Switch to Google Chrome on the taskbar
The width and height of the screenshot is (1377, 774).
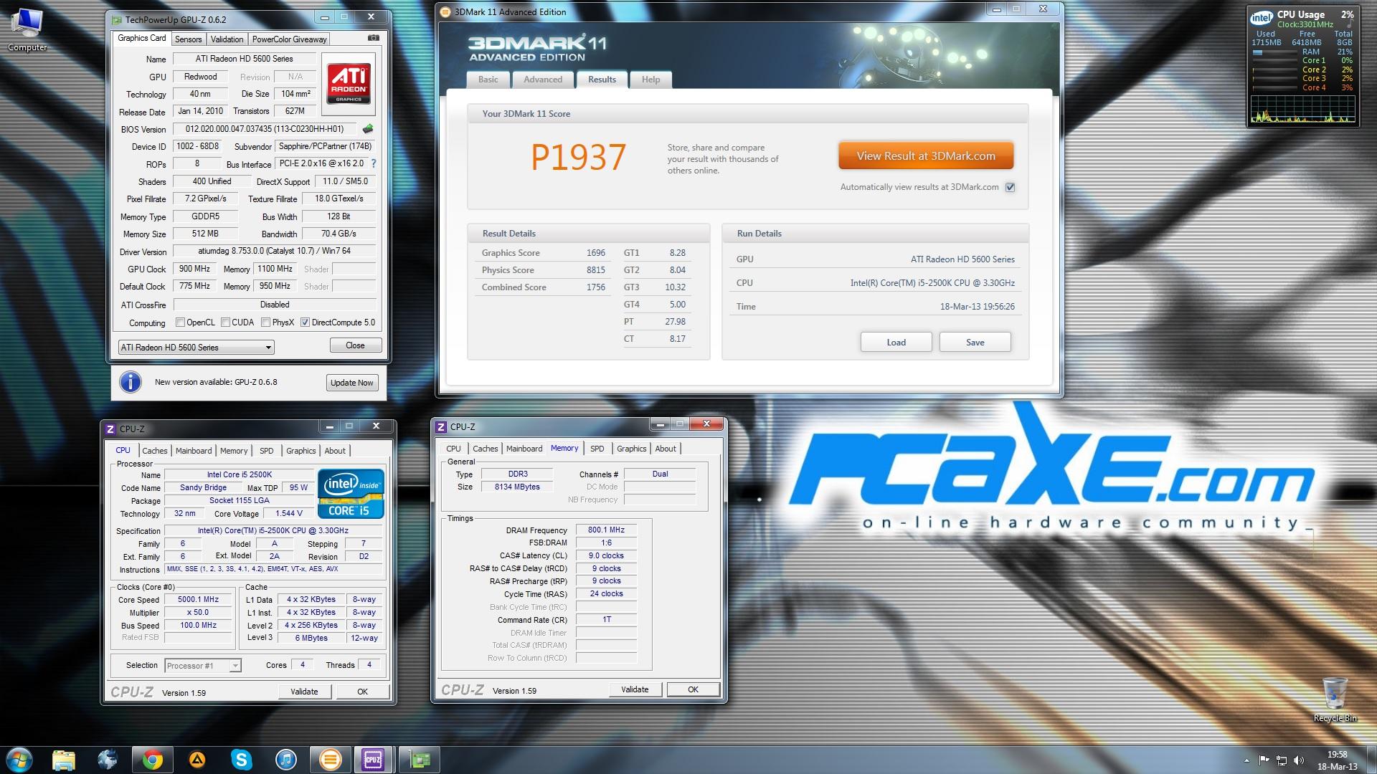152,759
